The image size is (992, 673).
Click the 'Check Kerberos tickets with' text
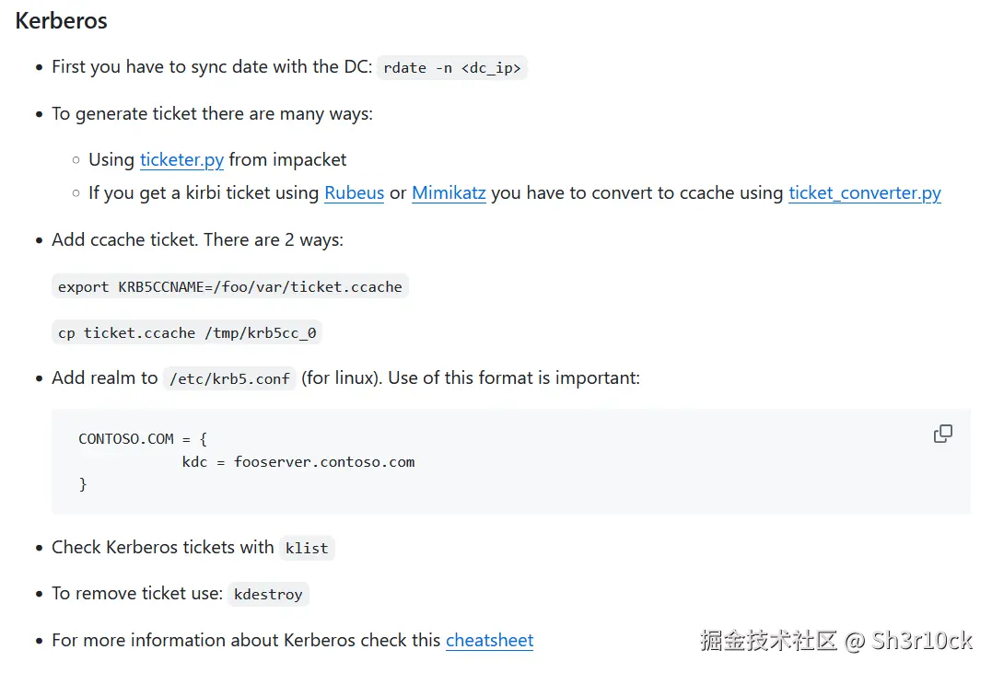tap(162, 547)
